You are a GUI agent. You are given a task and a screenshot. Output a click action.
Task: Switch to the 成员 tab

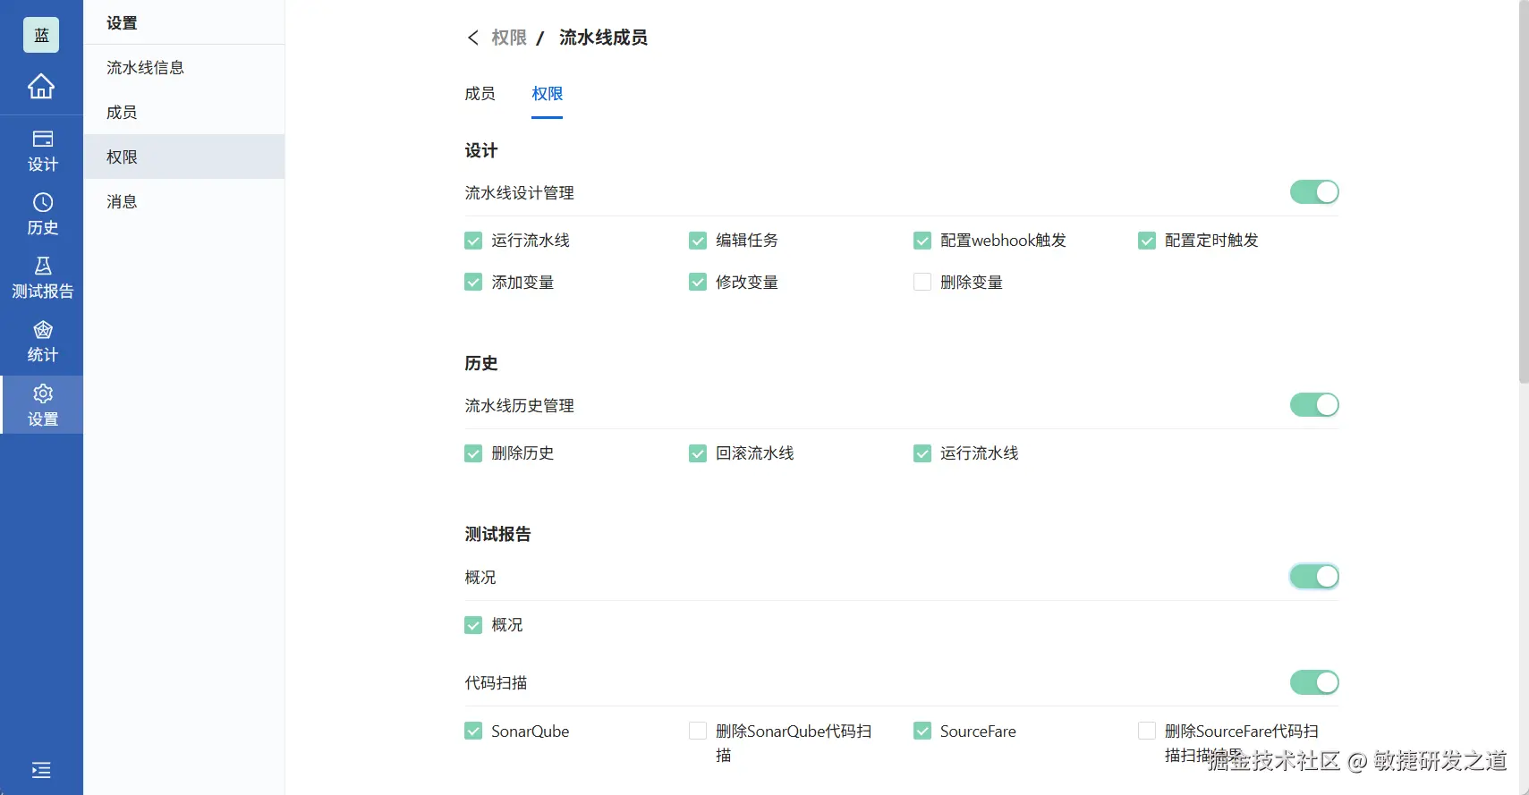click(480, 94)
